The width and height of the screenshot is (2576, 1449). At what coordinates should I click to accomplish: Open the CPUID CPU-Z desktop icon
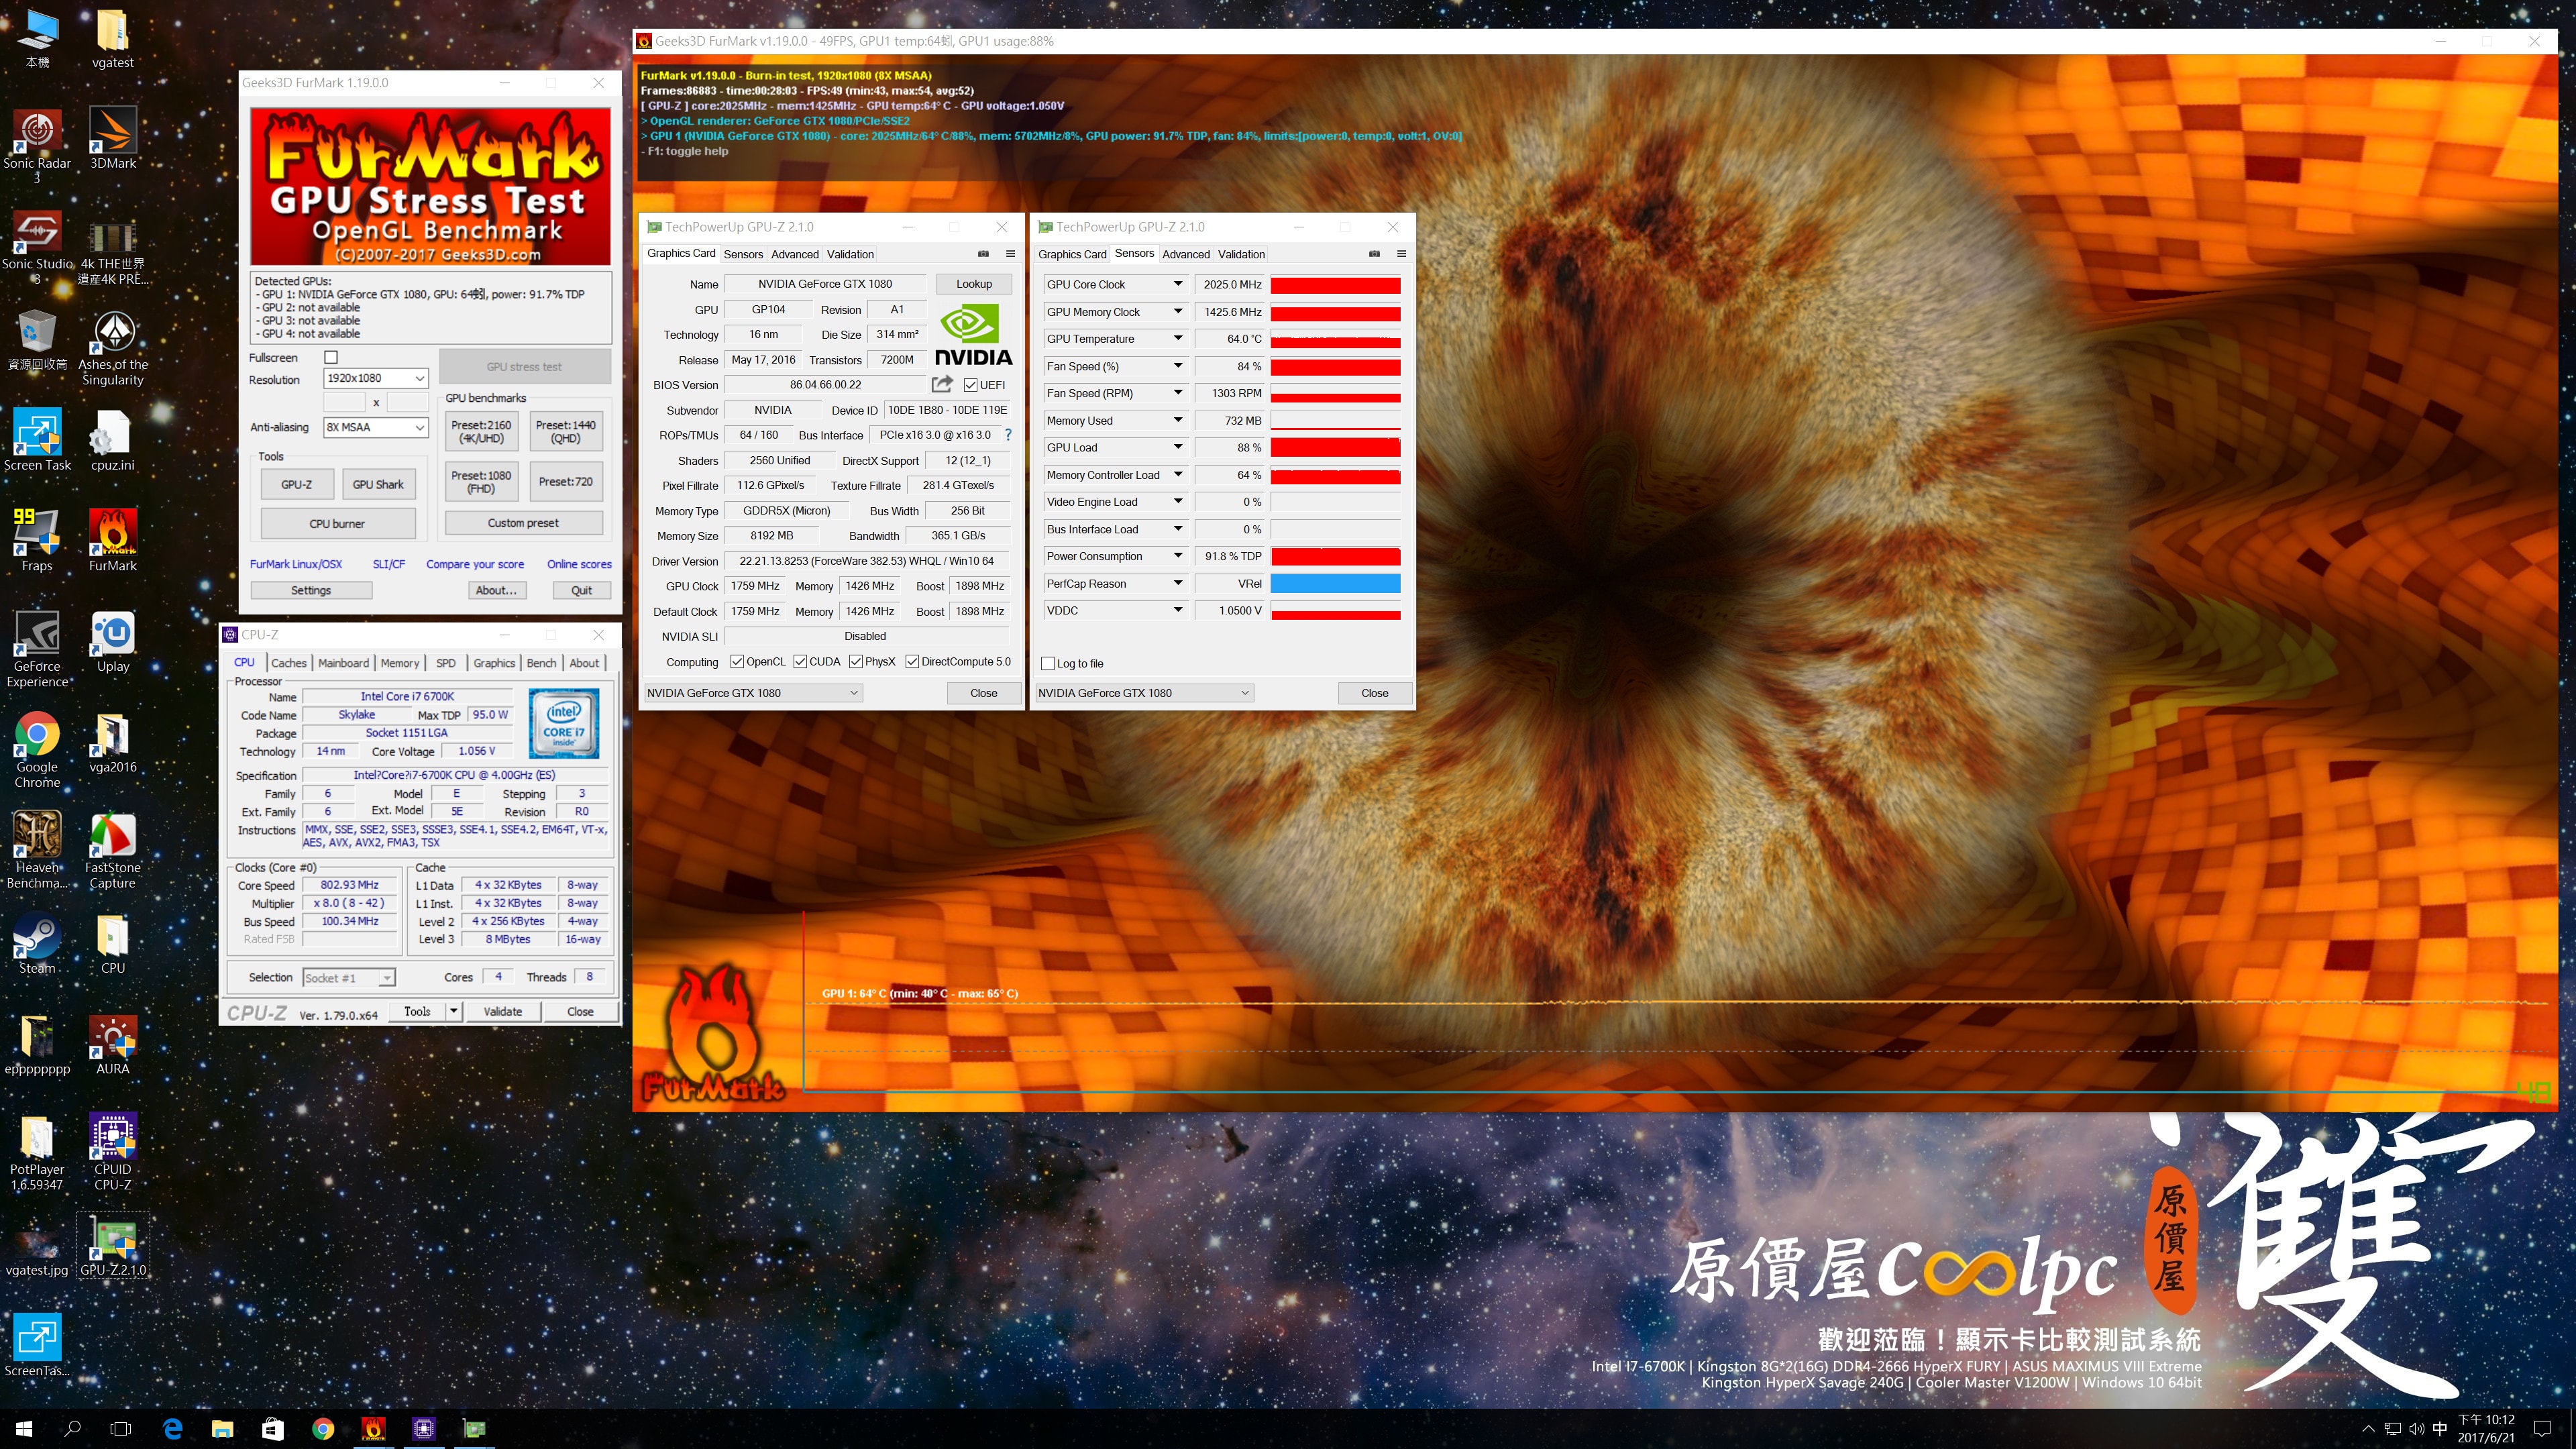tap(113, 1152)
